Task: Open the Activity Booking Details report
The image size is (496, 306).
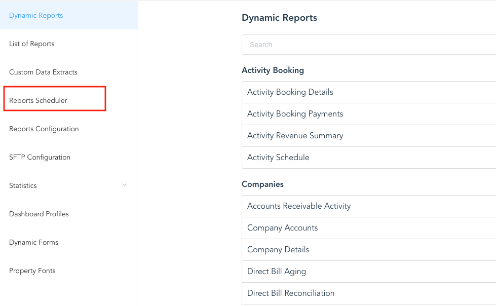Action: pos(290,92)
